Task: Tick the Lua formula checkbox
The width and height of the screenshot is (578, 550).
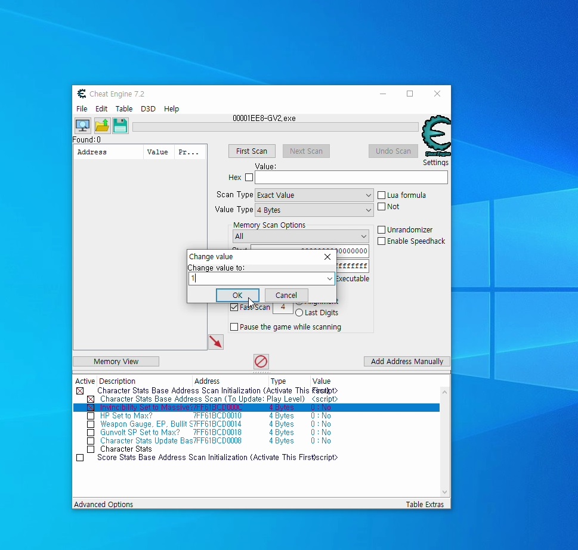Action: coord(382,195)
